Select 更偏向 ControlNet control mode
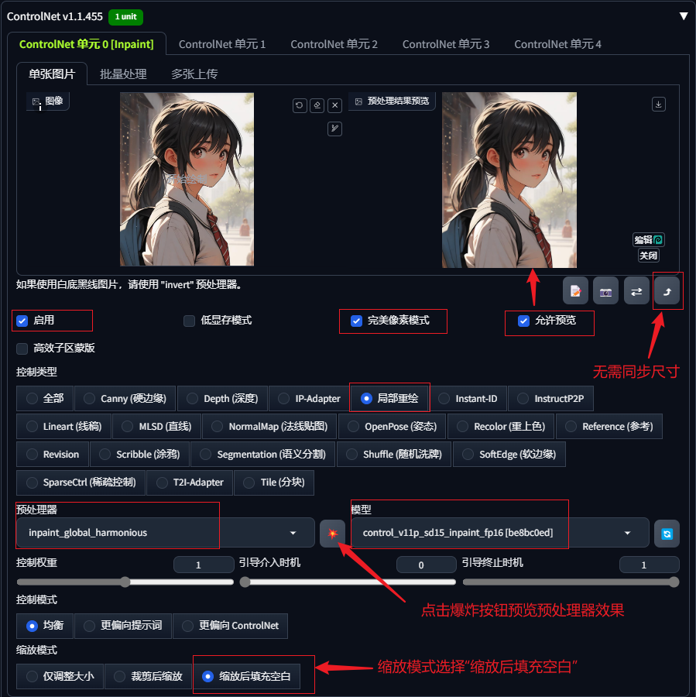The height and width of the screenshot is (697, 696). click(x=230, y=626)
